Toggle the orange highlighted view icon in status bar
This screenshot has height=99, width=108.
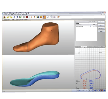(x=101, y=91)
